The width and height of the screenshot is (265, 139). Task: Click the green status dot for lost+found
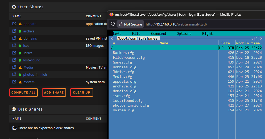pyautogui.click(x=20, y=60)
